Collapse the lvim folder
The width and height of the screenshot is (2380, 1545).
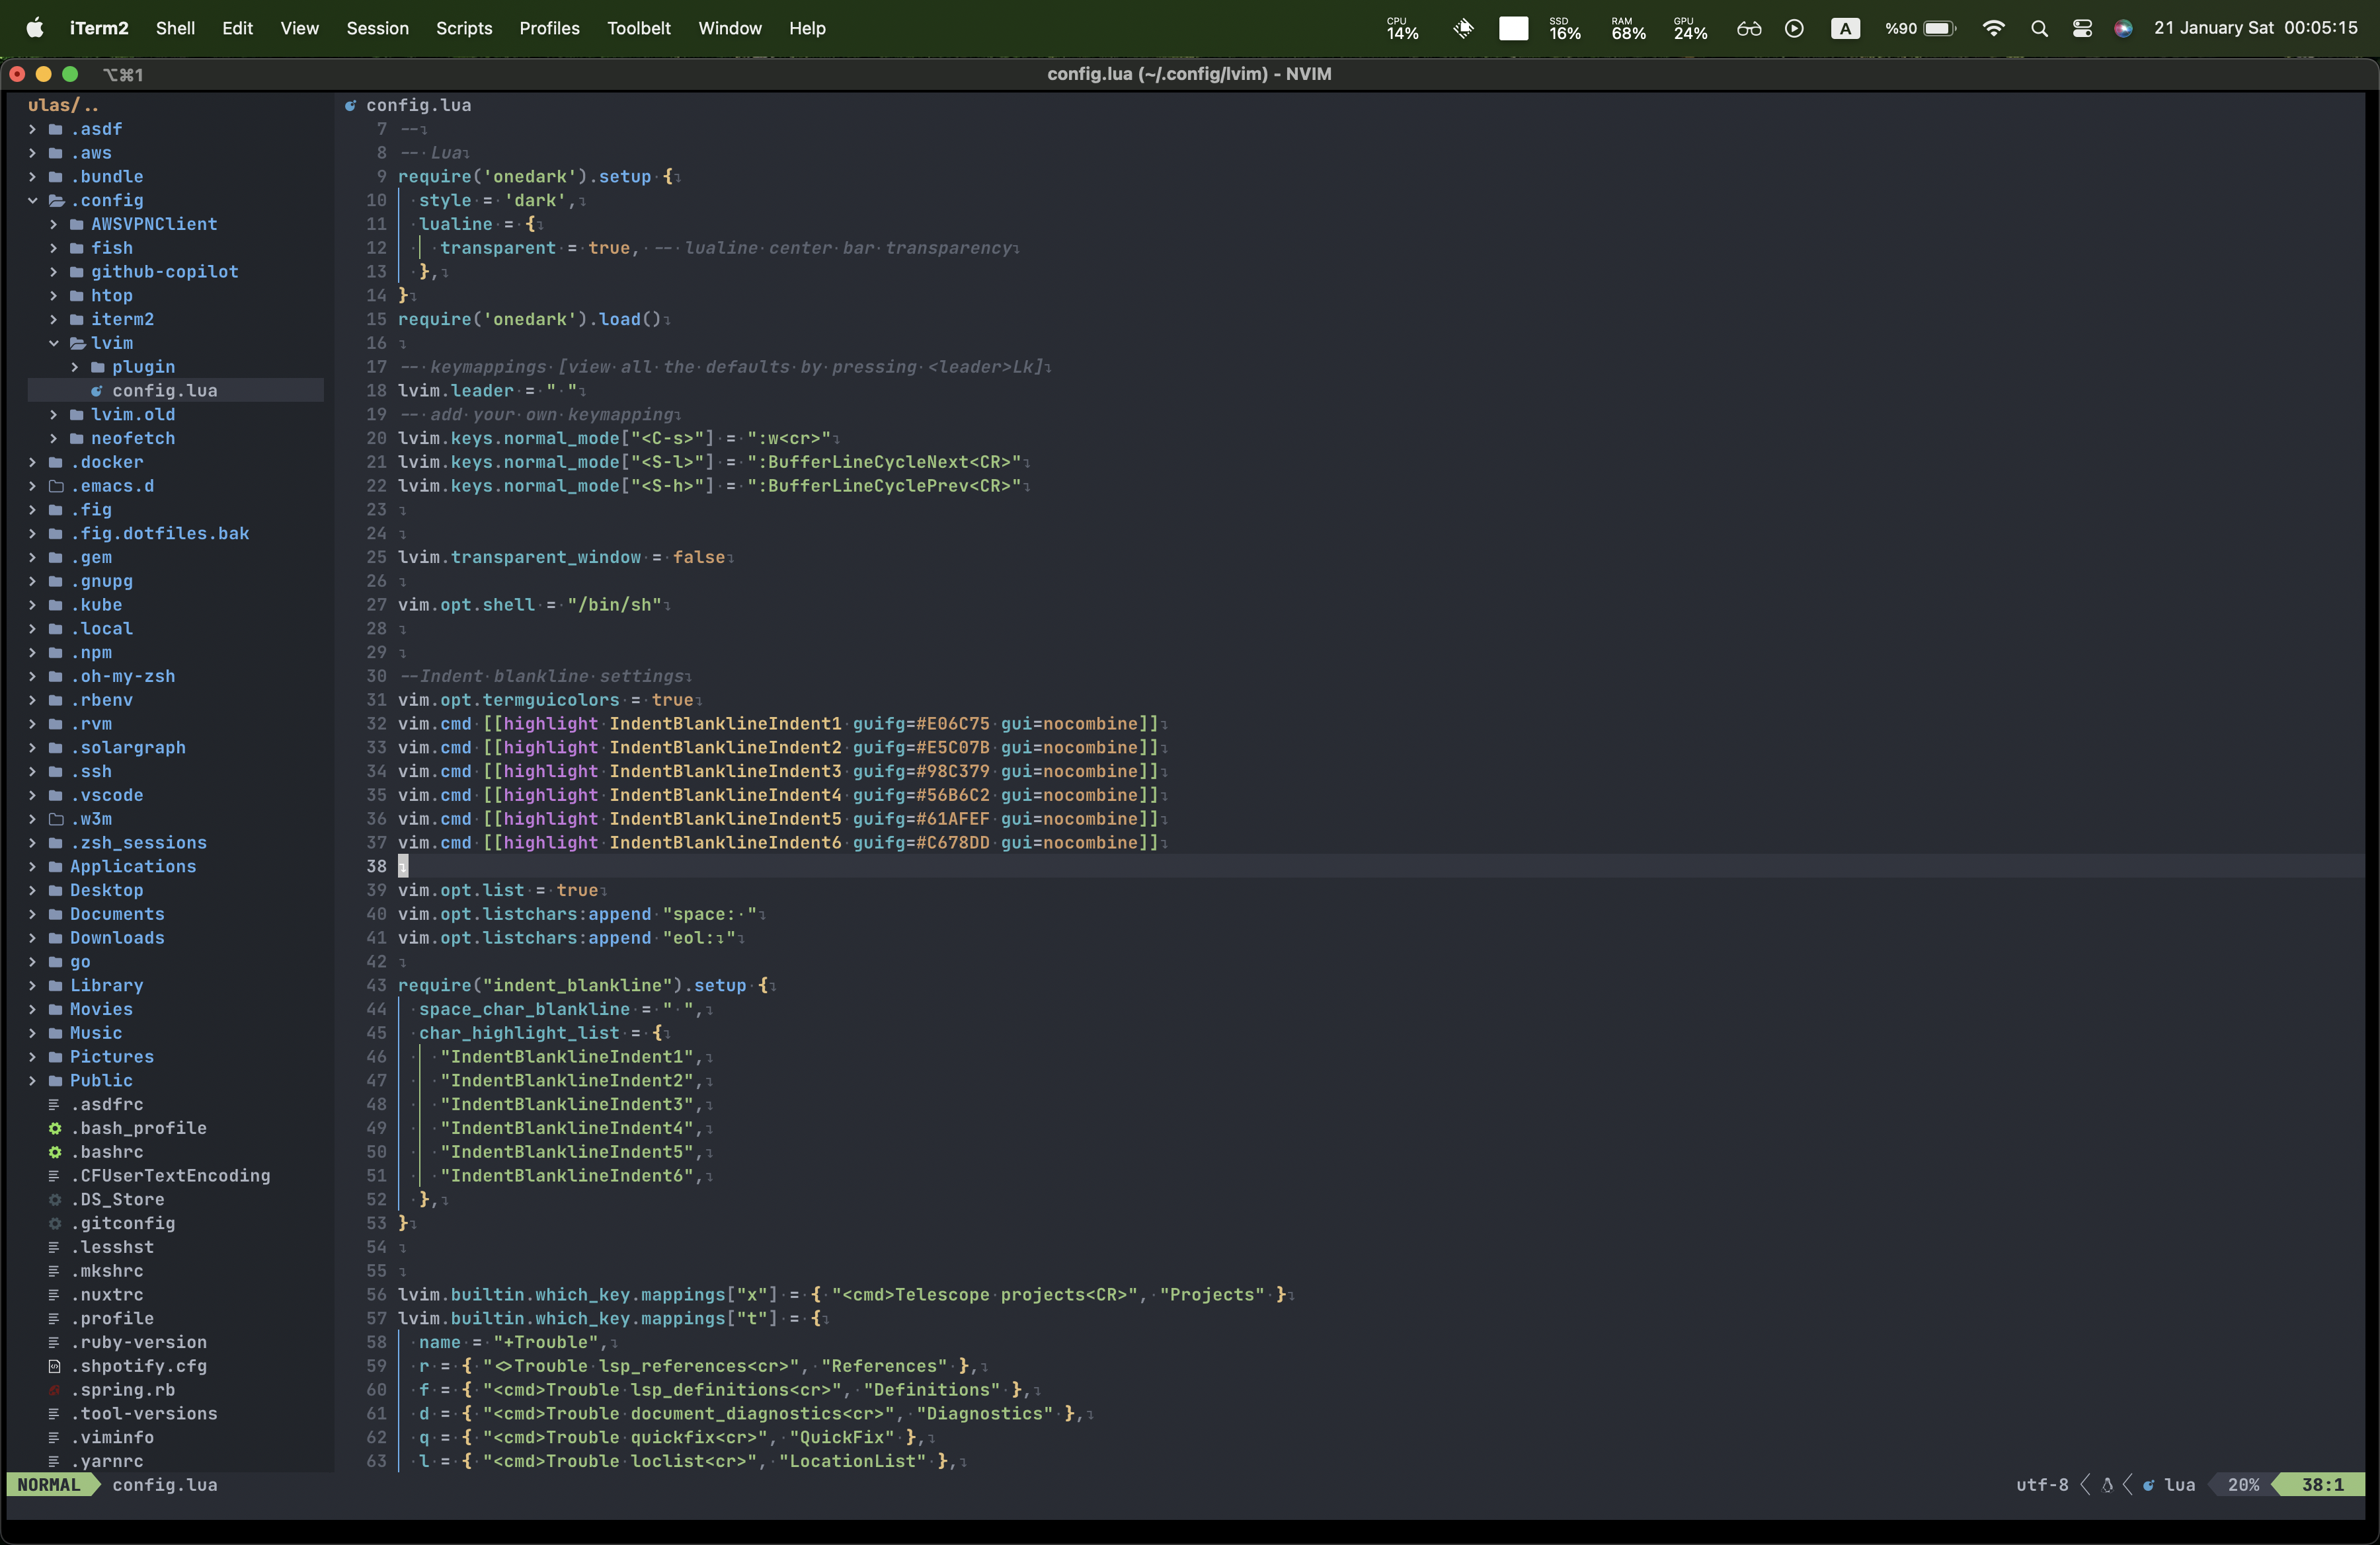pyautogui.click(x=53, y=343)
